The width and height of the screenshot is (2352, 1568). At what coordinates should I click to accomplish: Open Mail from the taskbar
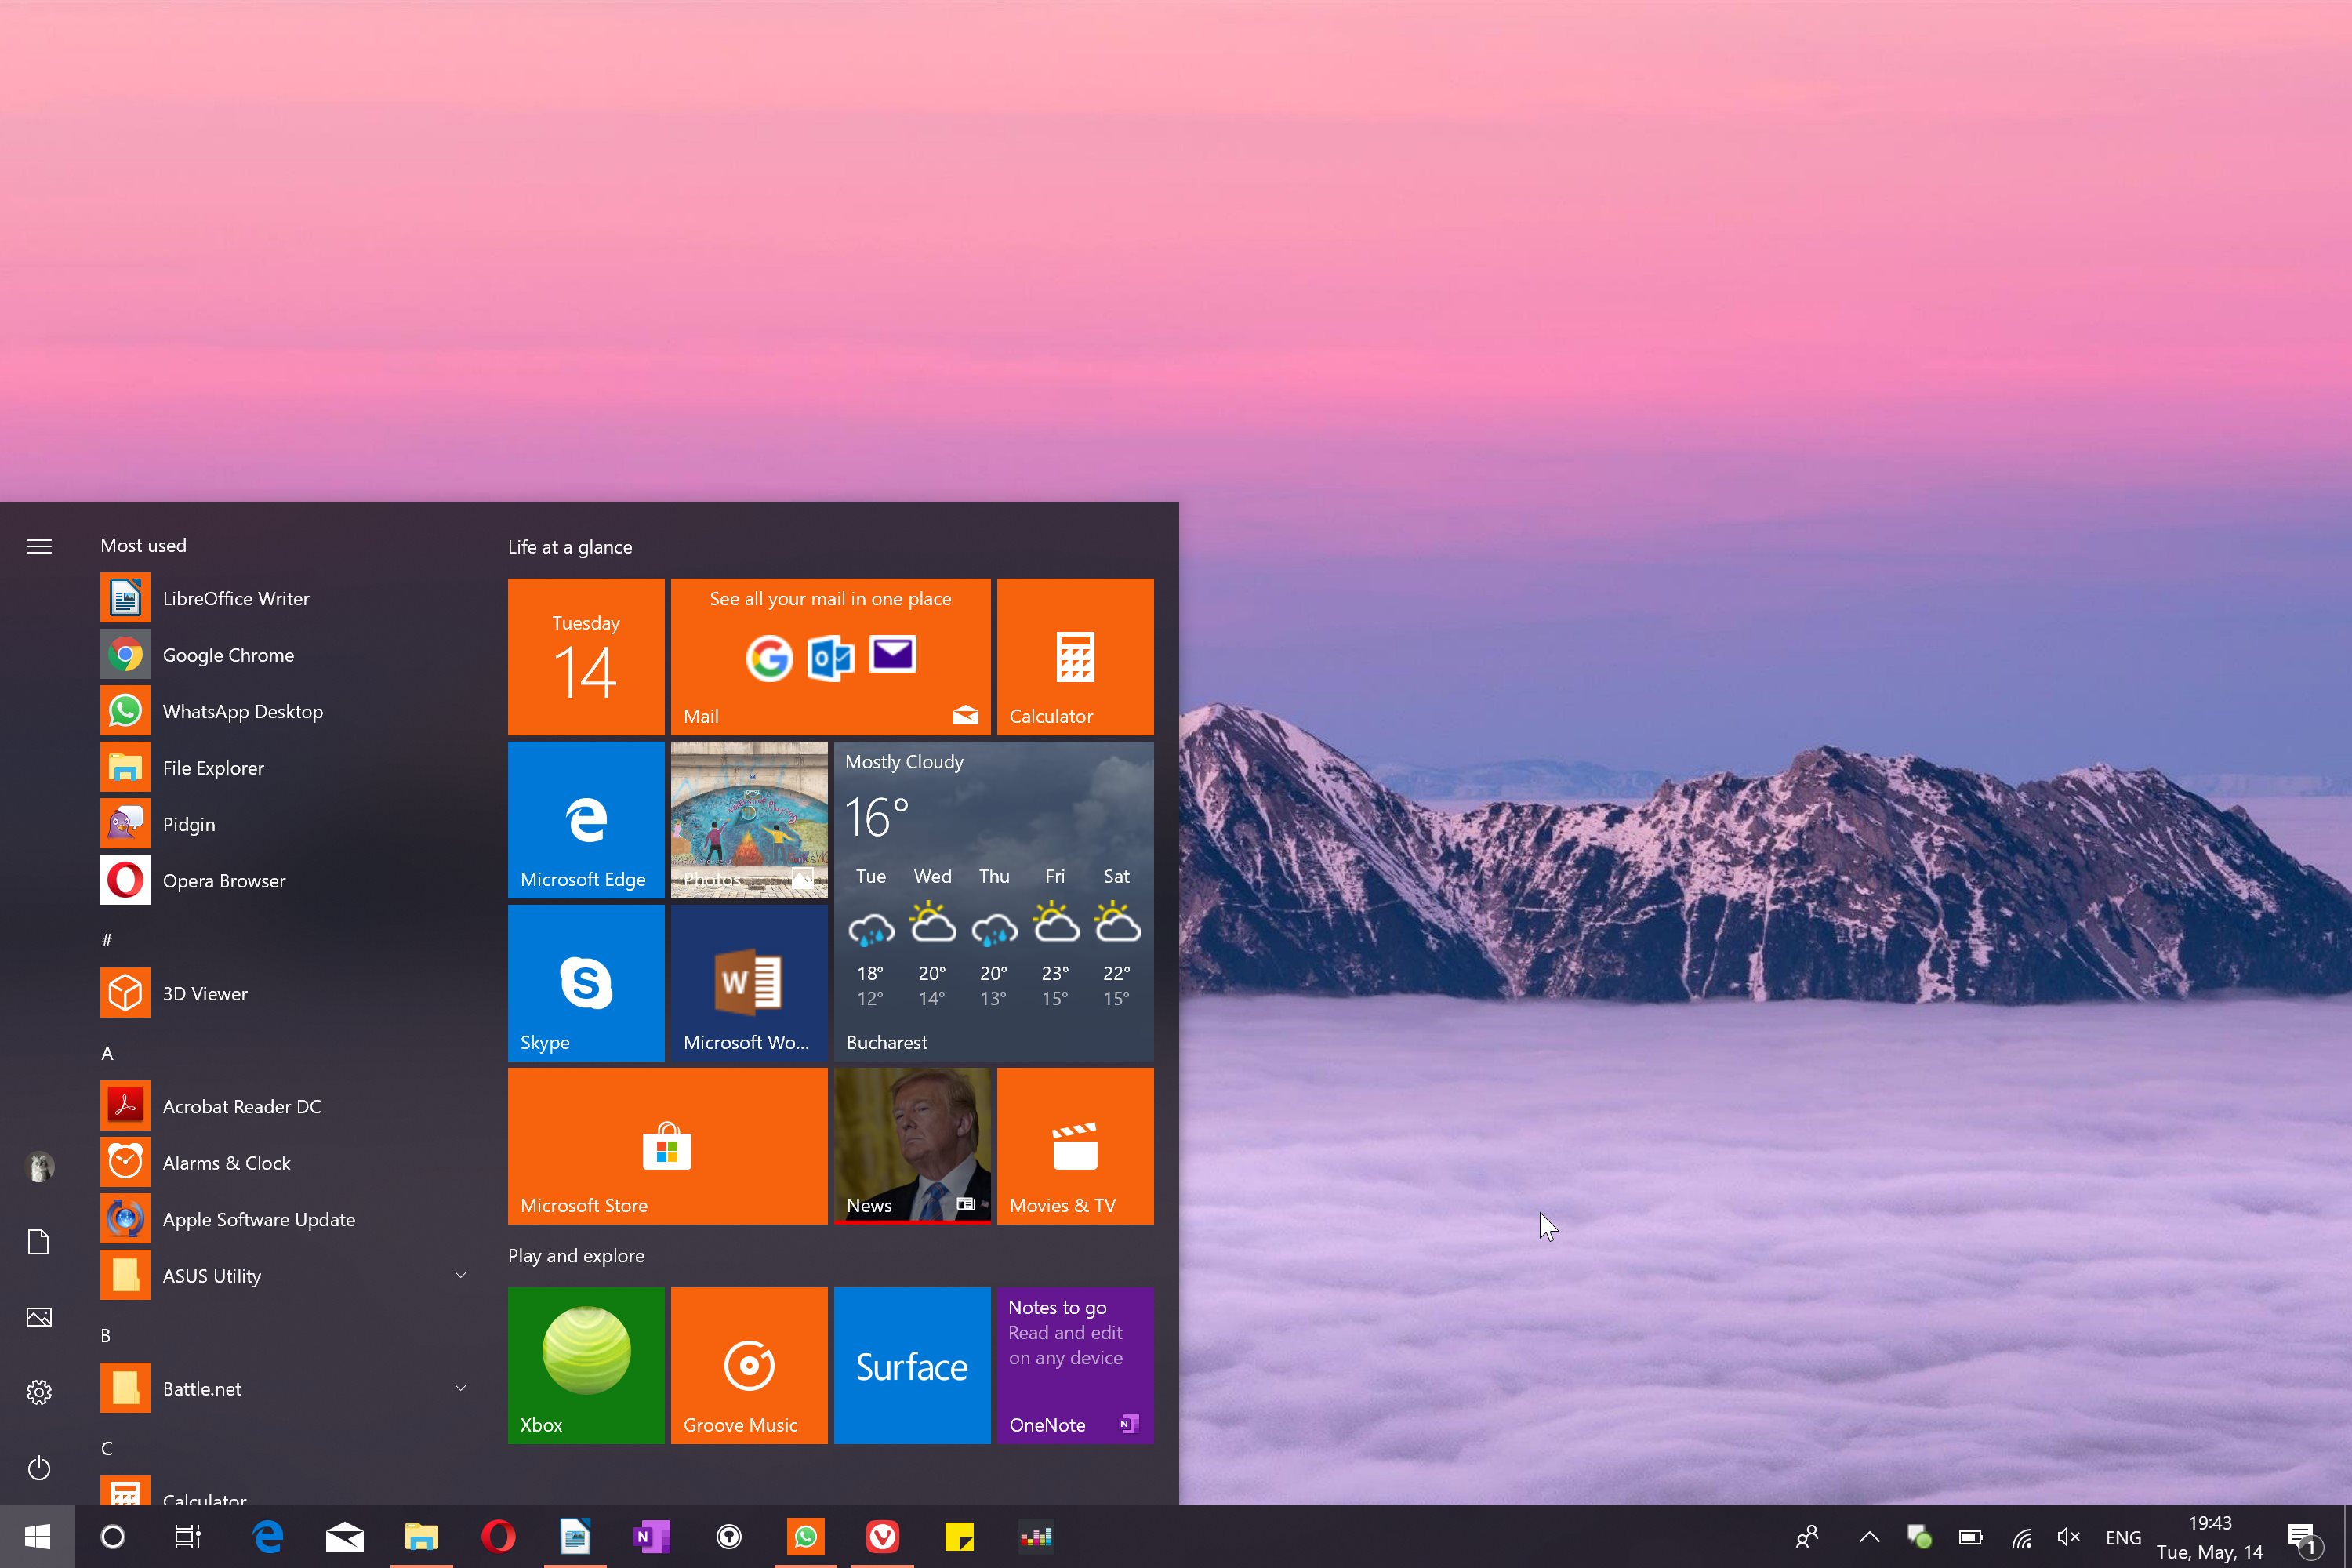click(345, 1537)
